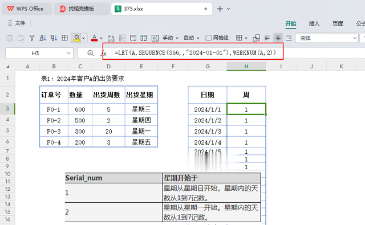Switch to the 插入 ribbon tab
365x225 pixels.
[314, 23]
